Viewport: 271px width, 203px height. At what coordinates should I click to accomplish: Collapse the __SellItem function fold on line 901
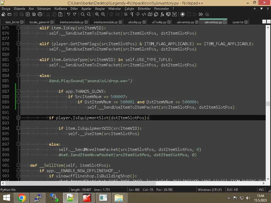pyautogui.click(x=18, y=165)
